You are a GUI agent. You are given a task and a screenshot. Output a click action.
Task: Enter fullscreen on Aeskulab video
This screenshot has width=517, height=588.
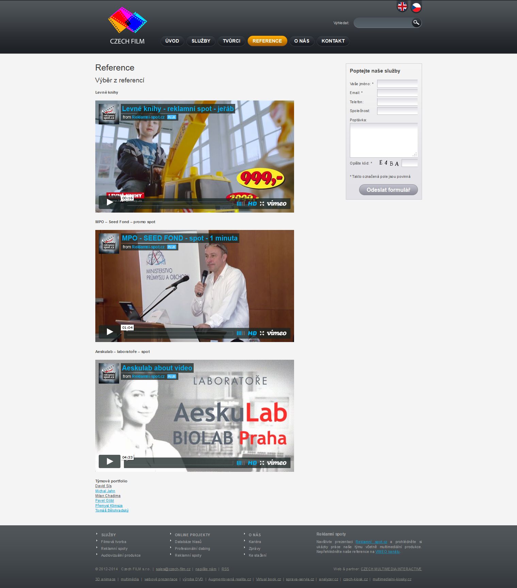pos(262,463)
